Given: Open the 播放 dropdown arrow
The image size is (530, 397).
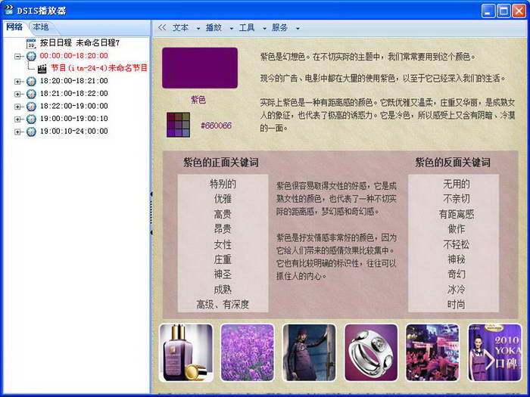Looking at the screenshot, I should point(231,29).
